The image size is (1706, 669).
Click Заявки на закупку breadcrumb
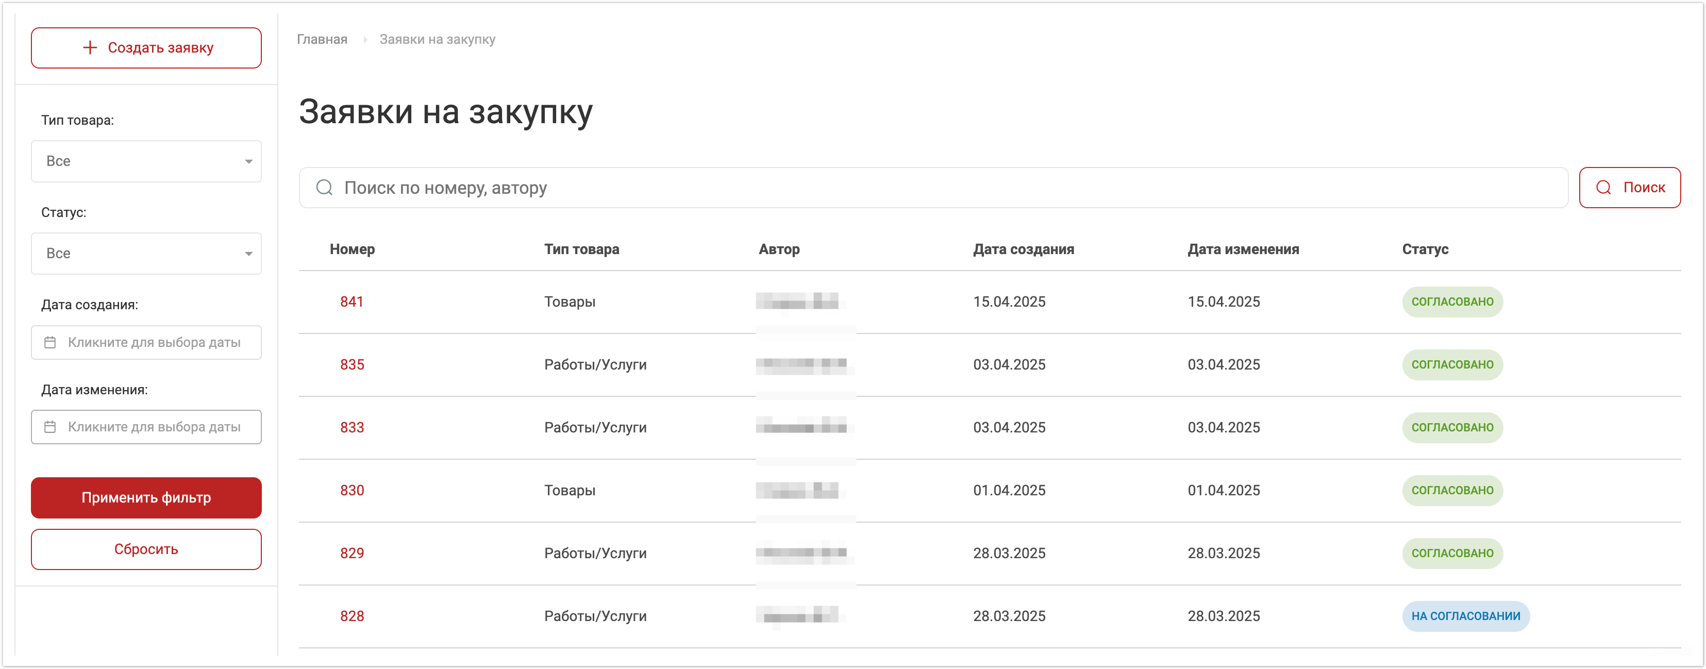pyautogui.click(x=437, y=40)
